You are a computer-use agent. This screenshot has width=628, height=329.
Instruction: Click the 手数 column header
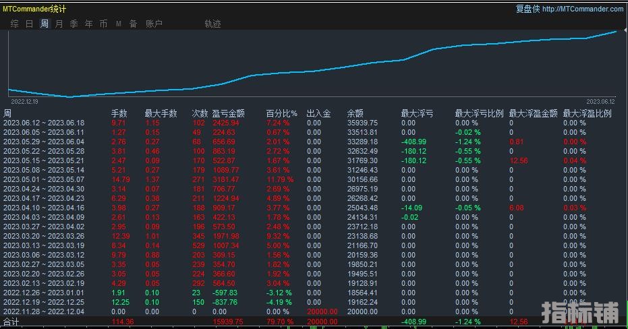click(119, 114)
